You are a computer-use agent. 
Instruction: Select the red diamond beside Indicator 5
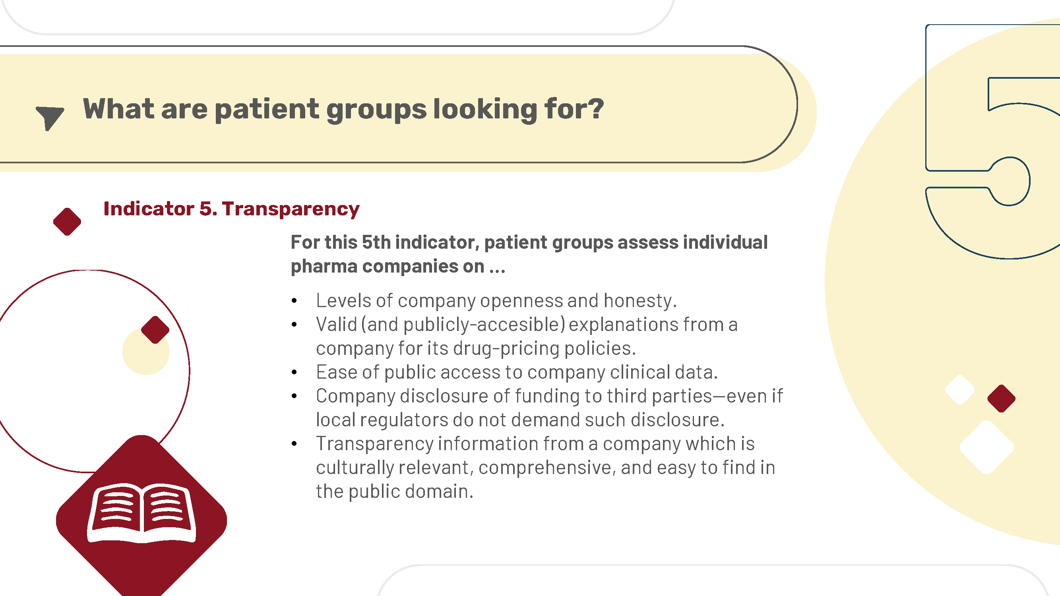point(67,222)
